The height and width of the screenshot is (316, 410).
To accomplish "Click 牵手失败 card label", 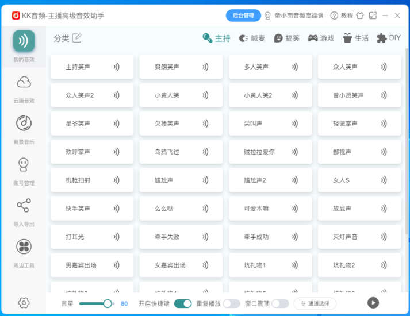I will (x=167, y=237).
